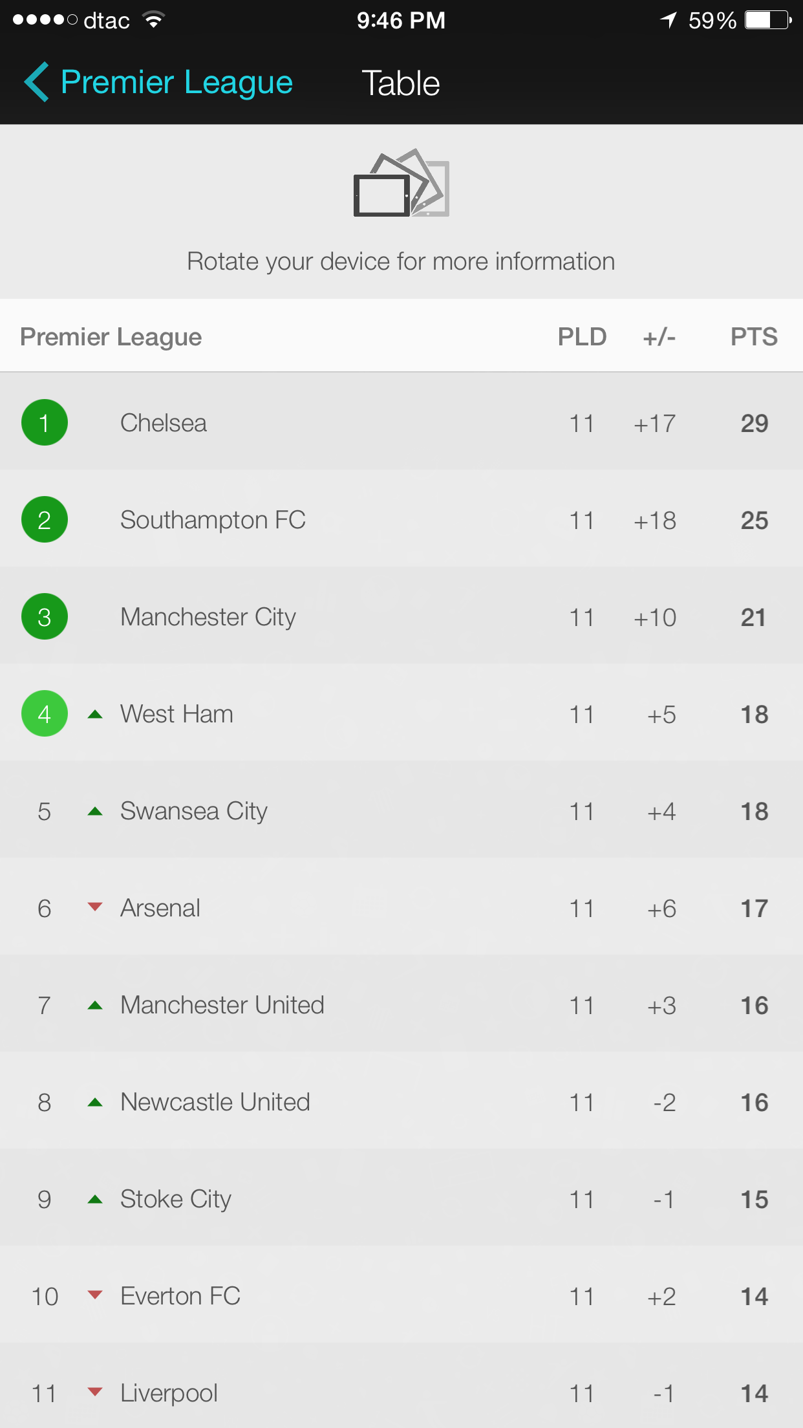Tap the +/- goal difference header

659,337
